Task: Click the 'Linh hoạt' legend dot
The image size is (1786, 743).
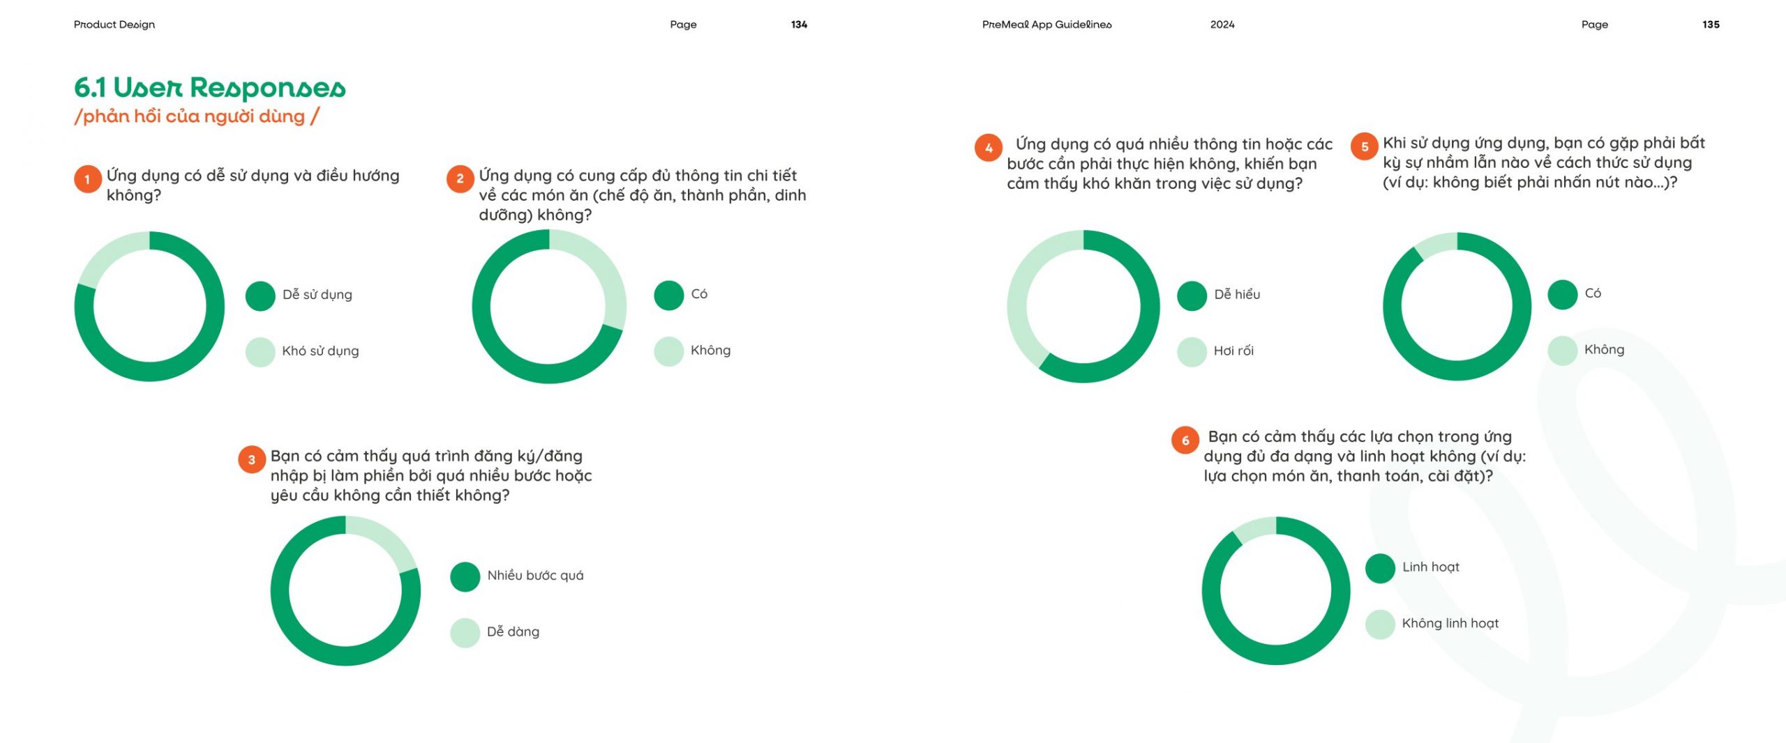Action: pos(1380,568)
